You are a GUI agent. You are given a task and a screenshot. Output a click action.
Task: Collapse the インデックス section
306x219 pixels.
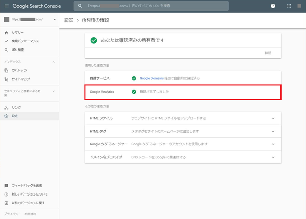(x=54, y=62)
